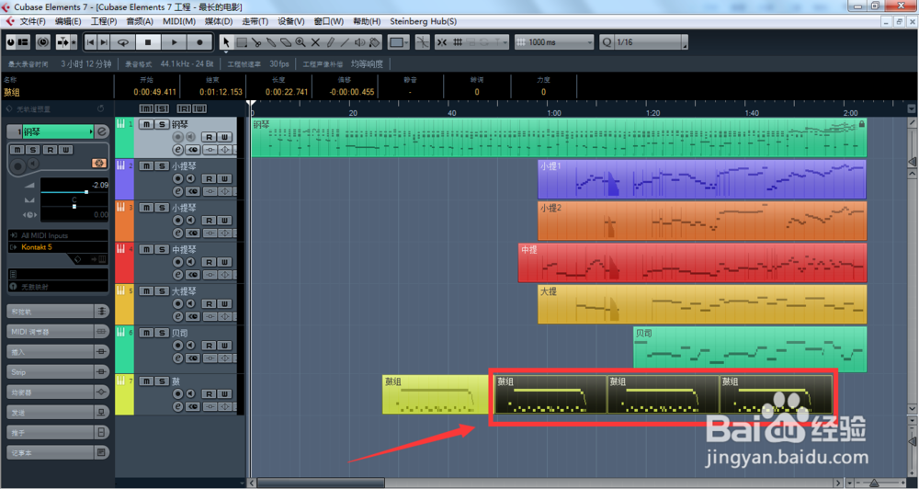Click the horizontal zoom slider at bottom right
919x489 pixels.
click(875, 483)
